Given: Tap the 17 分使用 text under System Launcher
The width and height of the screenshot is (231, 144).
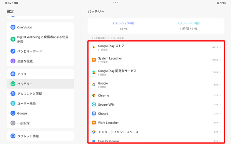Looking at the screenshot, I should 103,62.
